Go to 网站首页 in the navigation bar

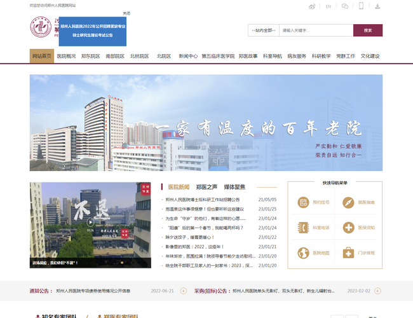click(41, 56)
